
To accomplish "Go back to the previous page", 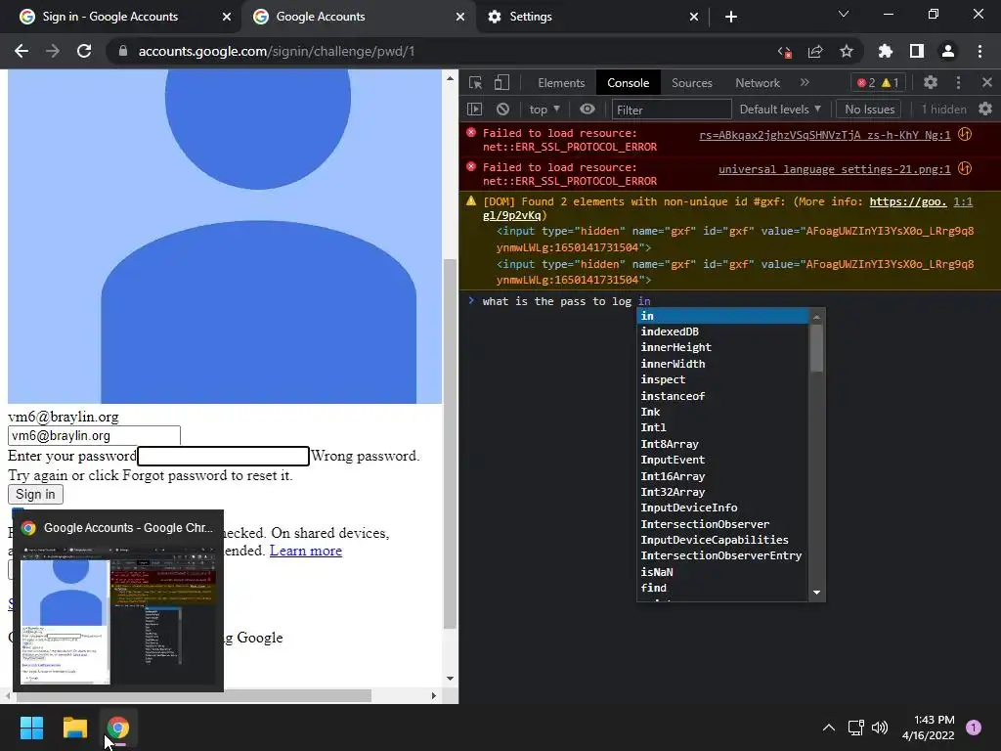I will 22,51.
